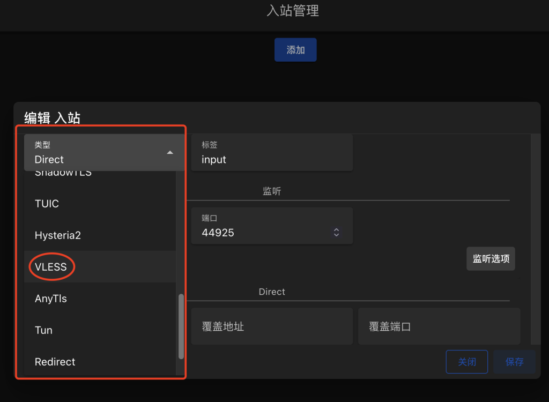Select Redirect from the protocol list
This screenshot has height=402, width=549.
click(55, 361)
